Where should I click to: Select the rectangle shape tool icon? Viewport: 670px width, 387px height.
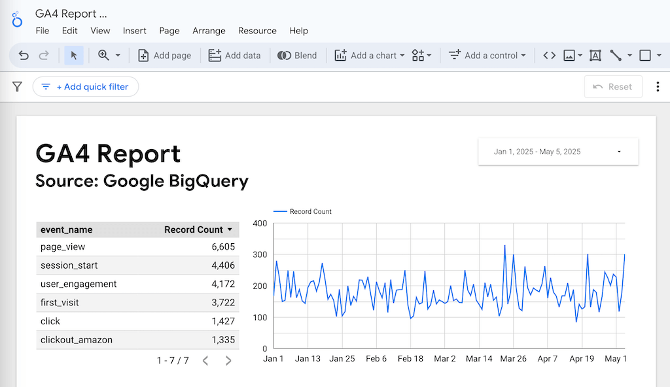tap(644, 56)
